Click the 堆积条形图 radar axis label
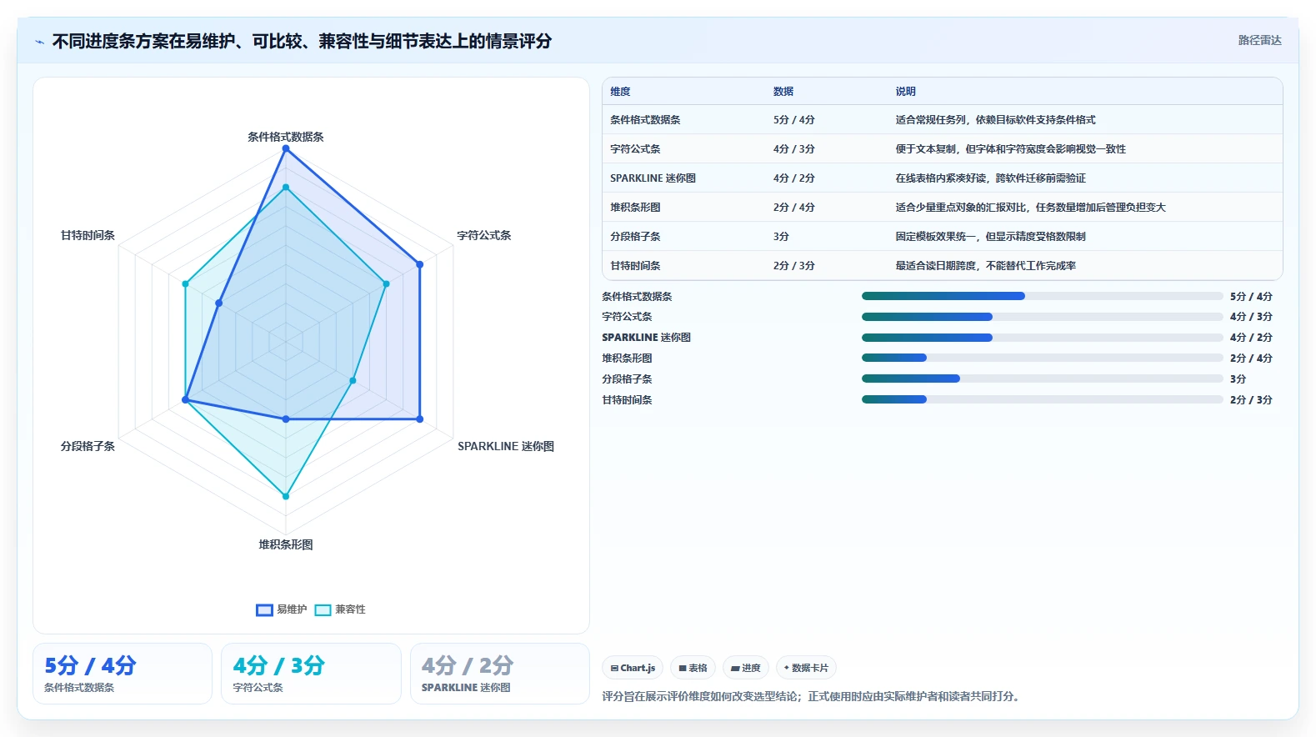Screen dimensions: 1316x737 coord(286,544)
